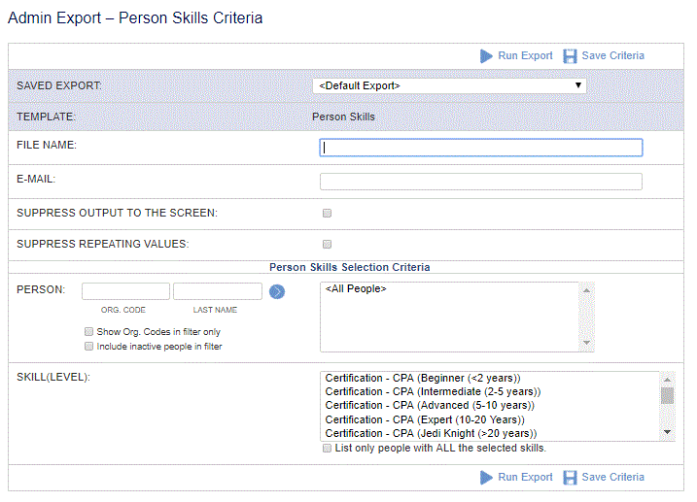Enable Suppress Output to the Screen checkbox
Image resolution: width=697 pixels, height=502 pixels.
(328, 213)
